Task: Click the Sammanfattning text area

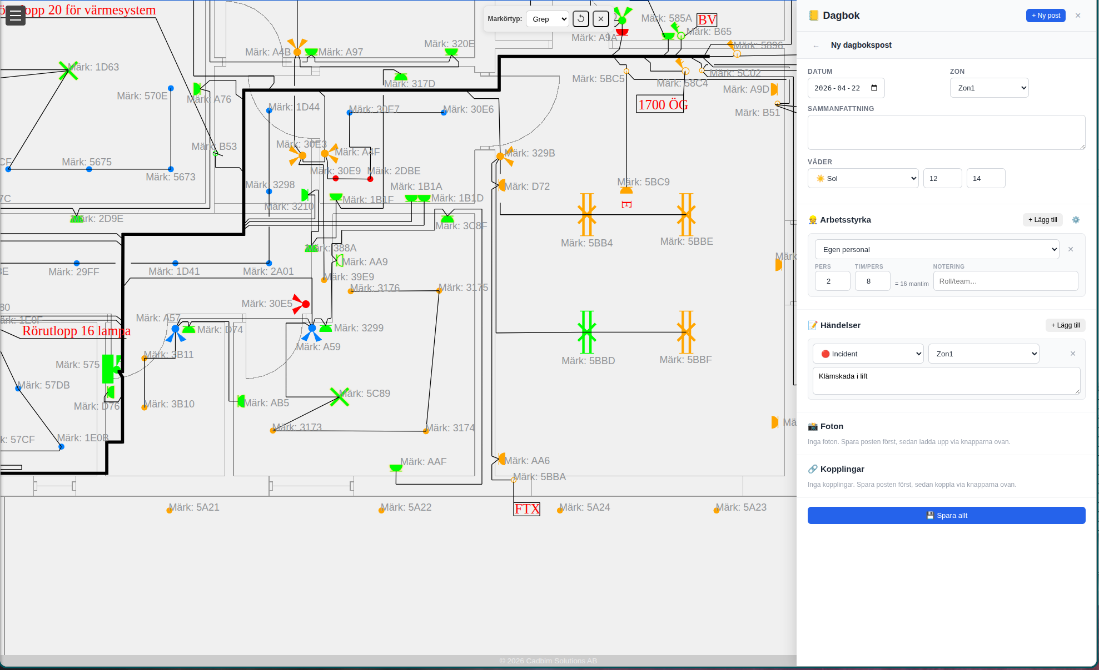Action: click(x=946, y=132)
